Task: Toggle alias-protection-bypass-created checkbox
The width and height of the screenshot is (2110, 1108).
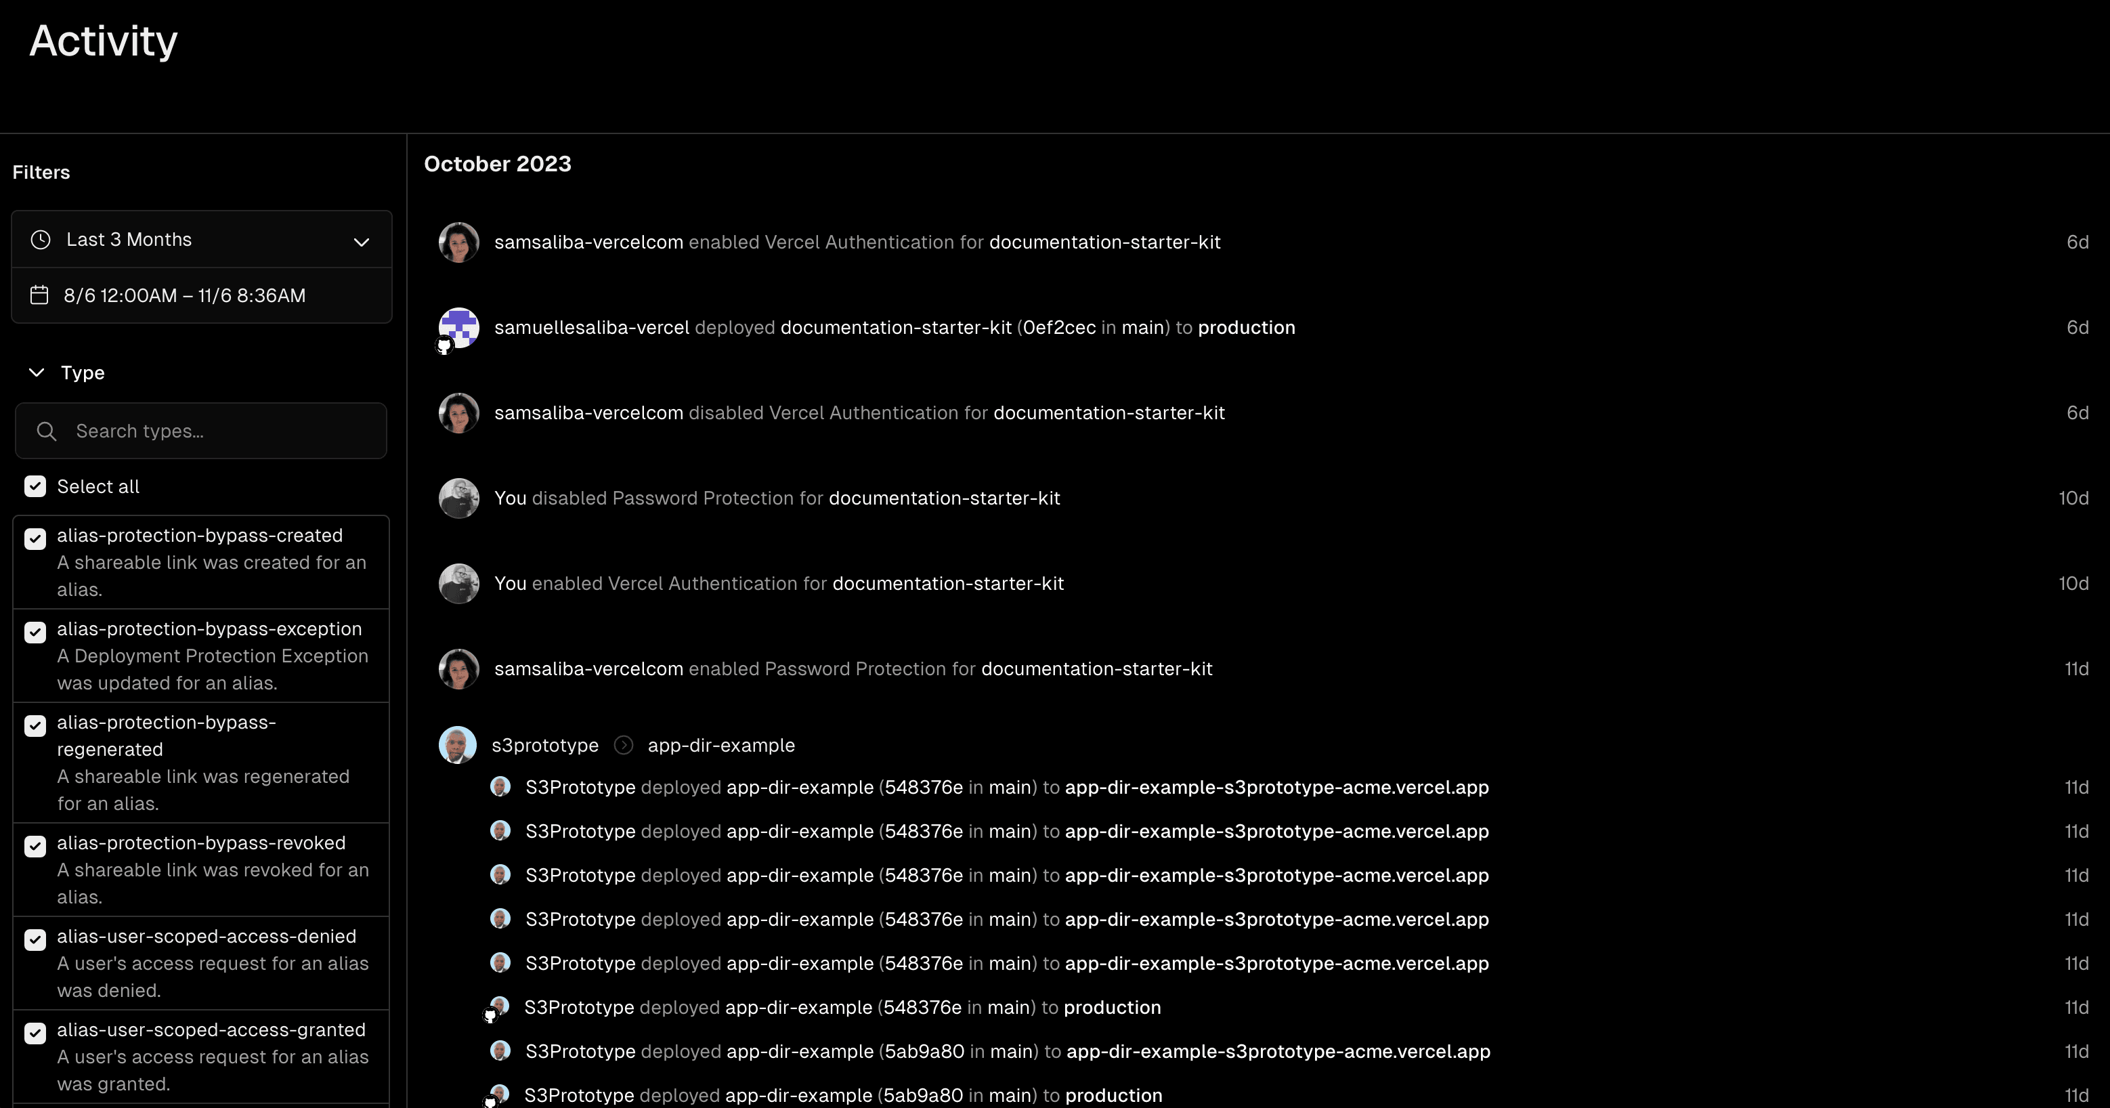Action: 35,538
